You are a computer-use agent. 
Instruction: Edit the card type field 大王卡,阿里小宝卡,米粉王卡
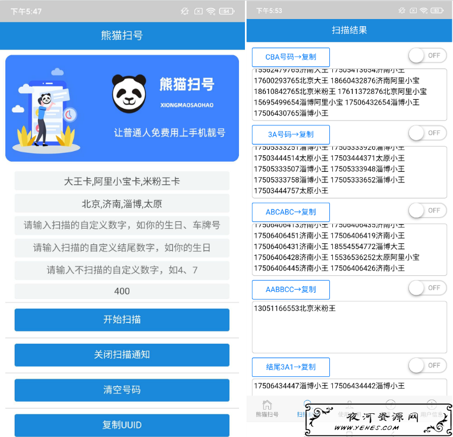click(122, 181)
